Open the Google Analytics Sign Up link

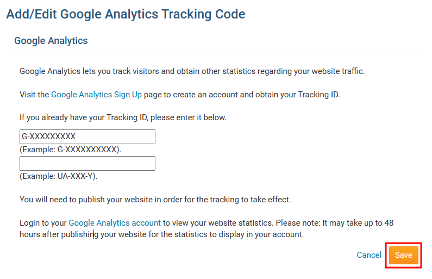point(96,95)
